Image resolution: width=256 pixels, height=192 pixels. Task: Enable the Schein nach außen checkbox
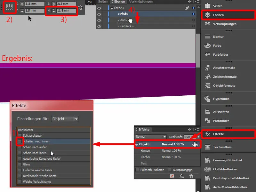click(x=20, y=147)
